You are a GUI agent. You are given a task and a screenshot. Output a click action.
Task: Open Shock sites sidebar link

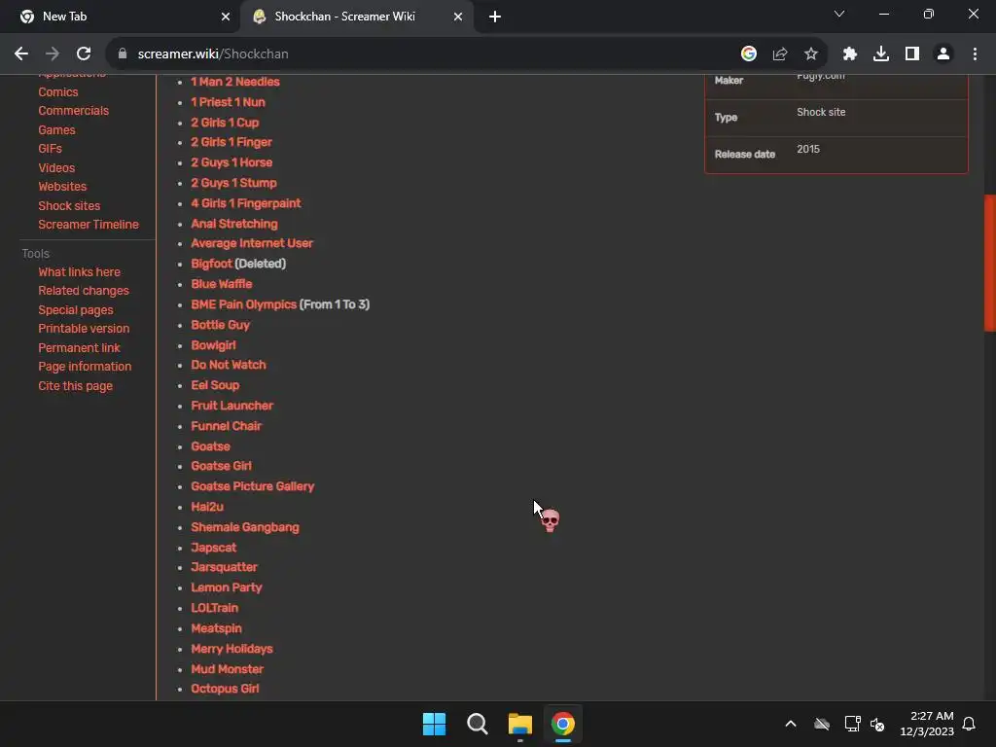(69, 206)
